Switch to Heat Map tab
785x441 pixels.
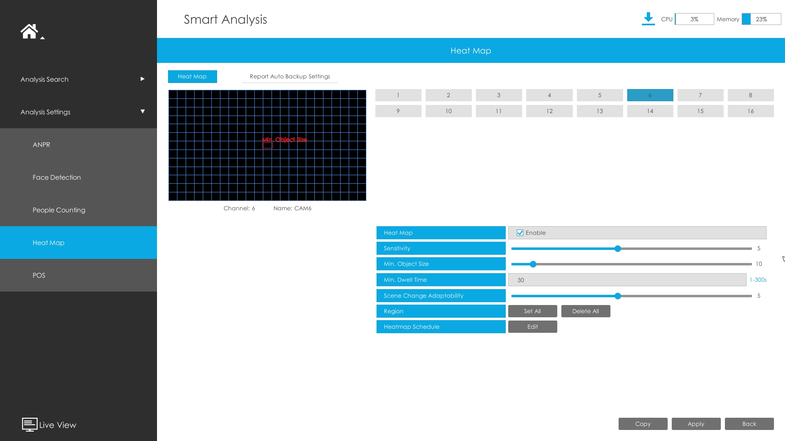click(192, 76)
